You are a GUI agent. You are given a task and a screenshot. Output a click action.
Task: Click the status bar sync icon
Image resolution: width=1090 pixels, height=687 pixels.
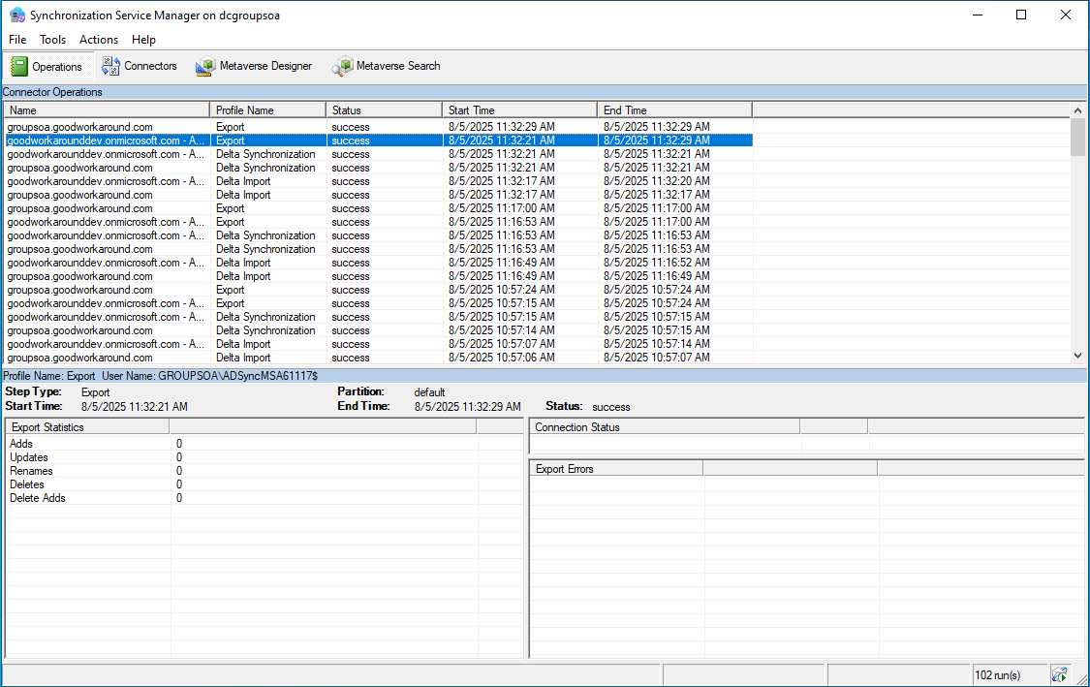point(1060,674)
